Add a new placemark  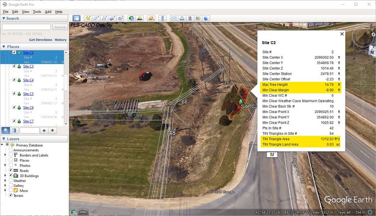pos(88,18)
